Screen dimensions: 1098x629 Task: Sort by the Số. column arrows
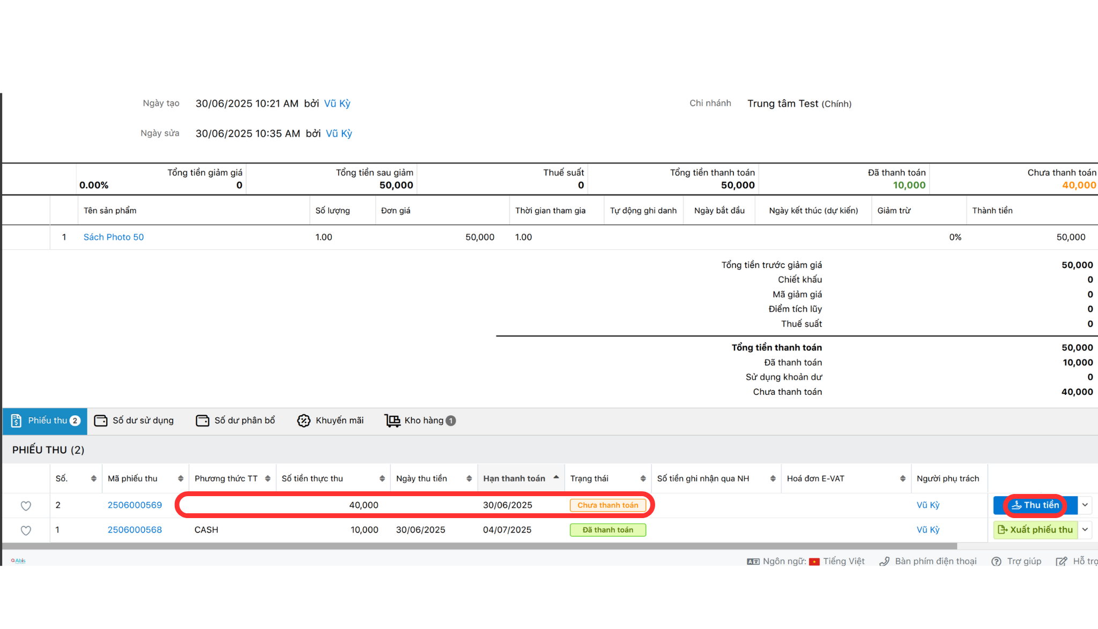tap(93, 478)
